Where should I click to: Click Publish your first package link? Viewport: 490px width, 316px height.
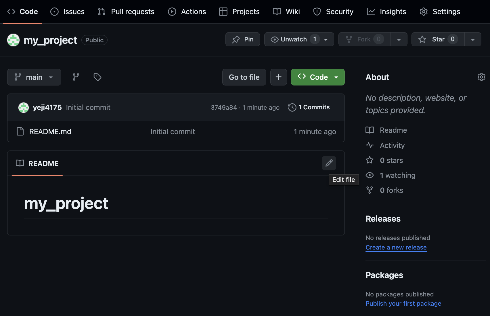click(403, 304)
